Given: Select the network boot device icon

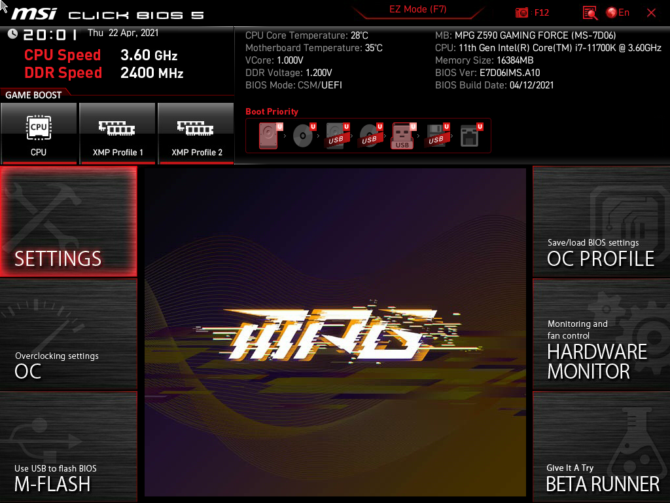Looking at the screenshot, I should (471, 136).
